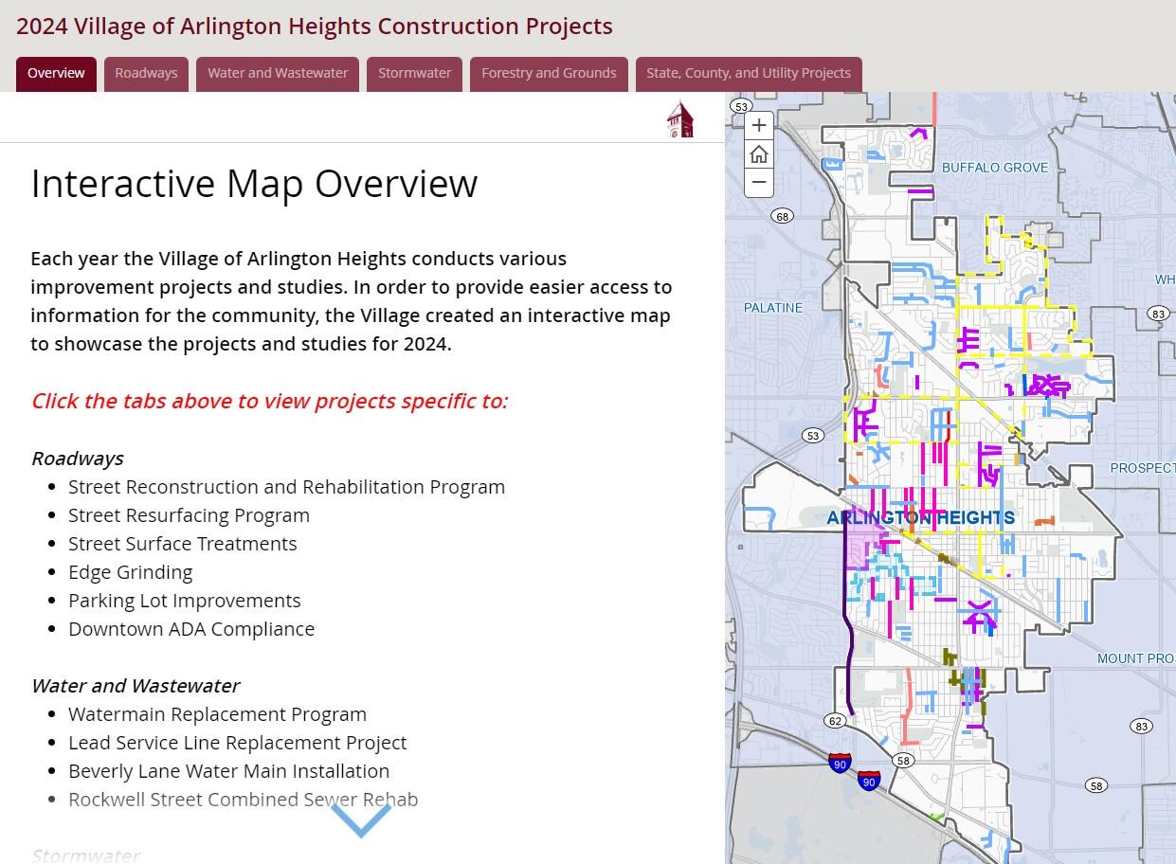Click the Route 68 shield marker
1176x864 pixels.
coord(781,216)
